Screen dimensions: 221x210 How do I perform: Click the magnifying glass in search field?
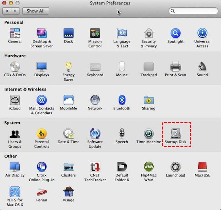pyautogui.click(x=173, y=11)
